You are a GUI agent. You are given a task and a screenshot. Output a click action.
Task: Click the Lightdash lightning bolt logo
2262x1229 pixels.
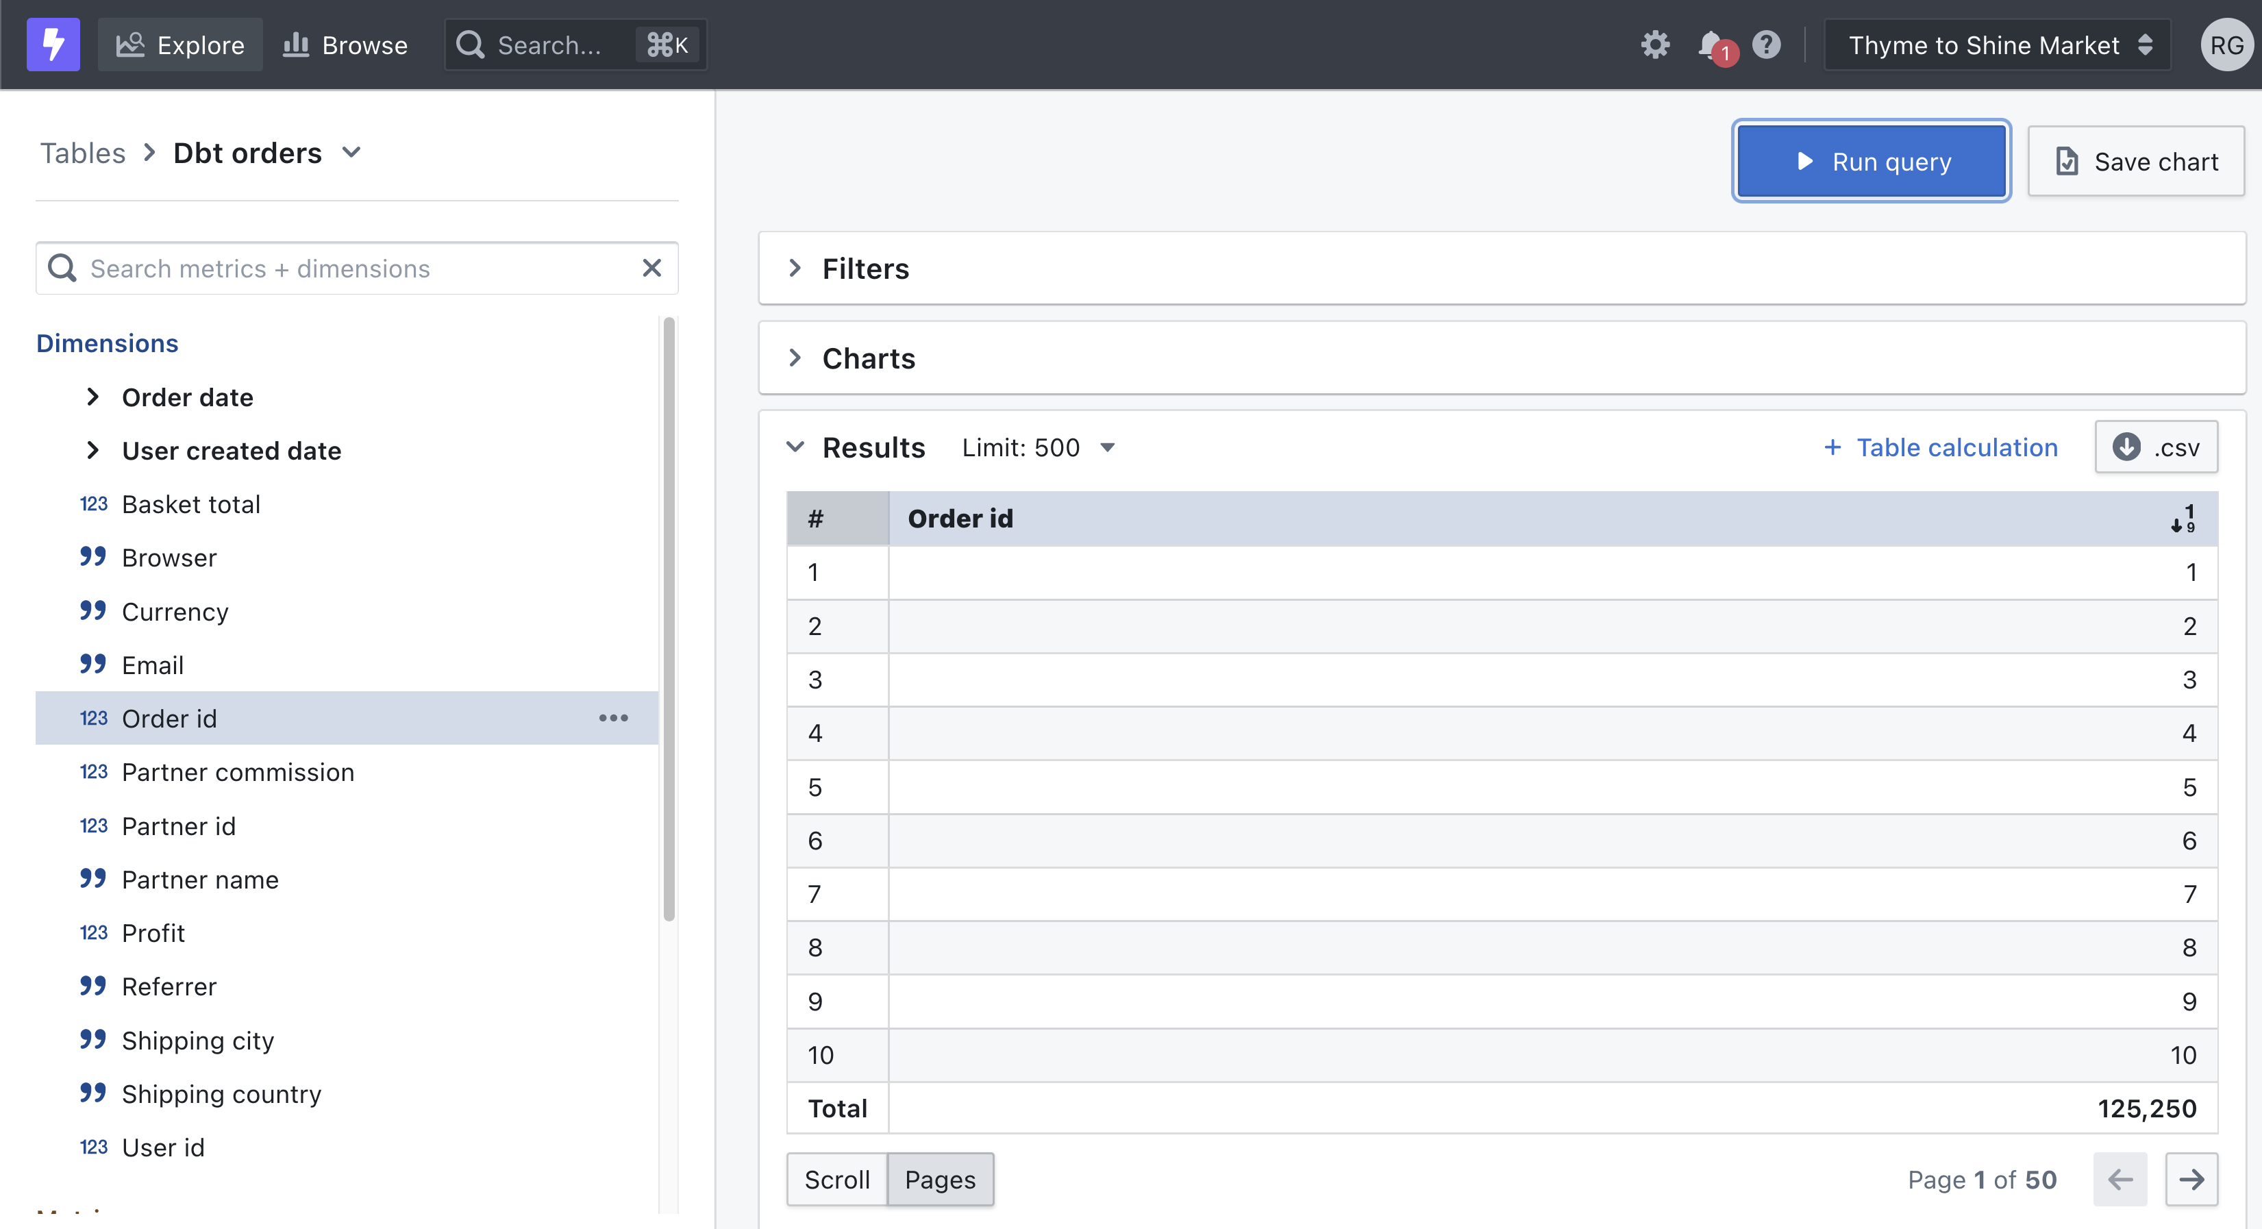pos(53,44)
